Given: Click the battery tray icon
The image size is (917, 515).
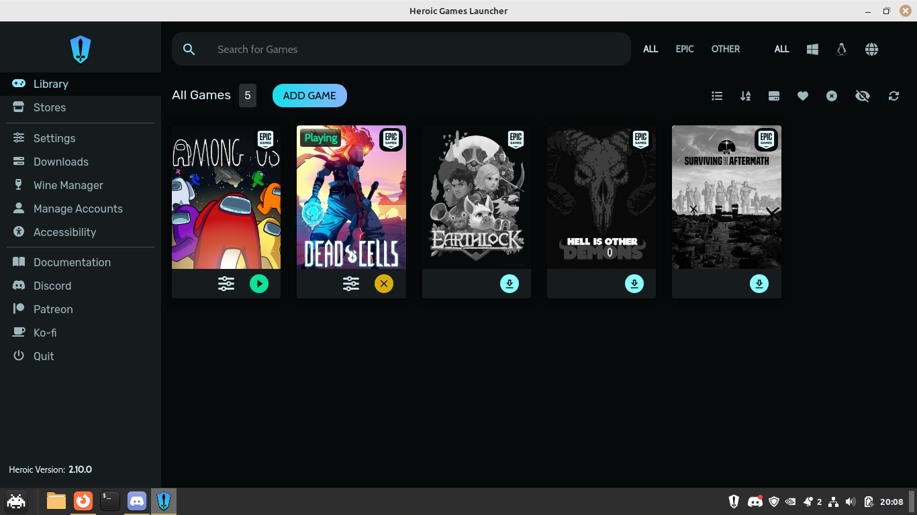Looking at the screenshot, I should click(x=869, y=502).
